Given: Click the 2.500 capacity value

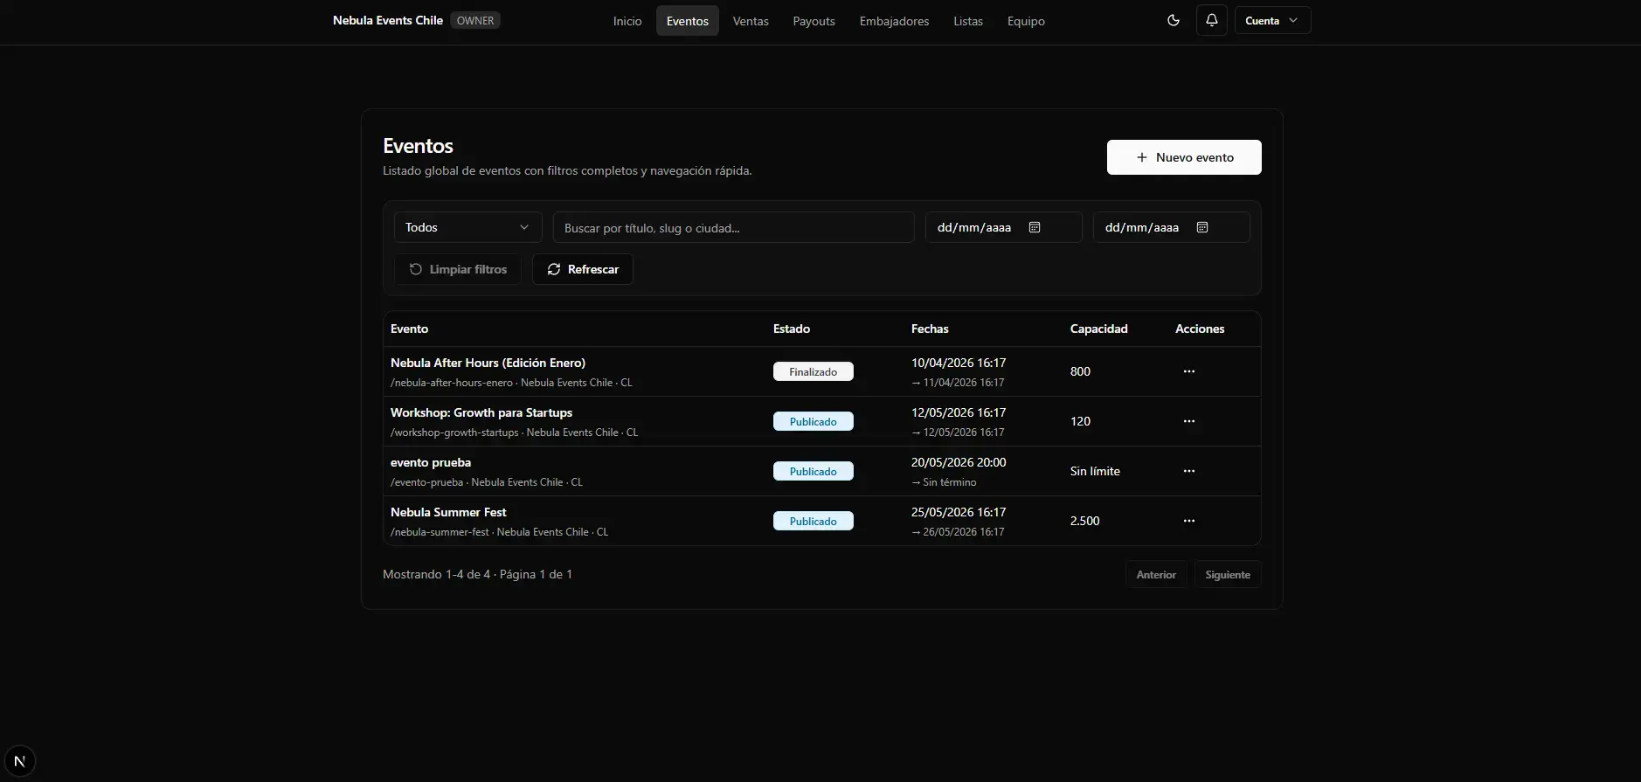Looking at the screenshot, I should pos(1084,521).
